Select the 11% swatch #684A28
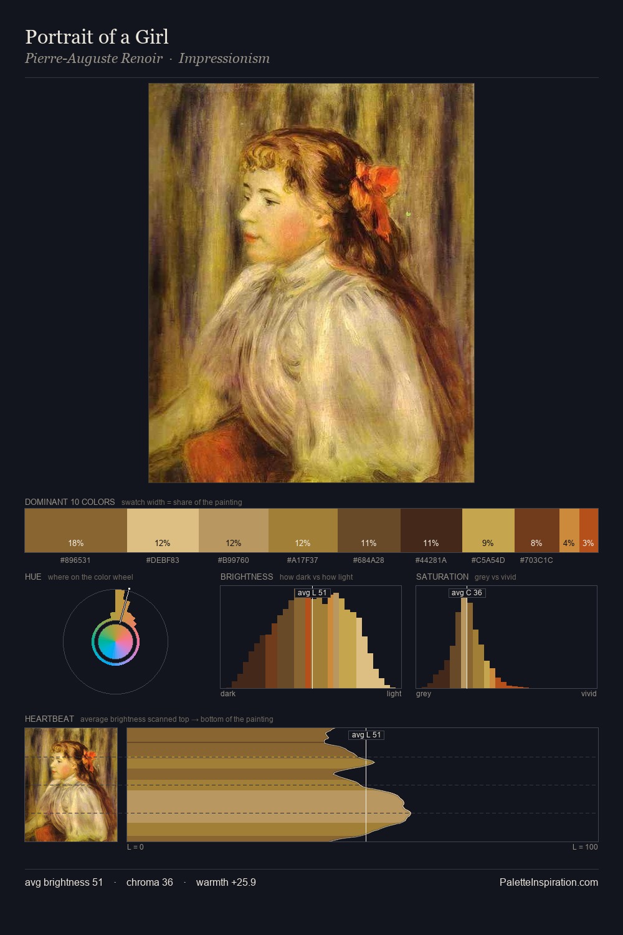 click(369, 530)
